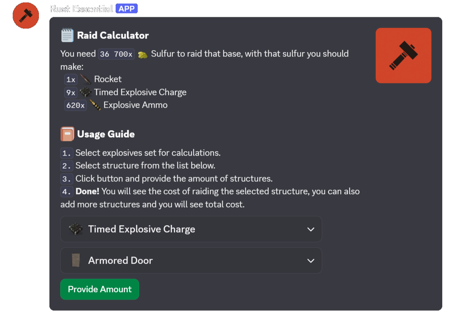Expand the structure selector chevron
Screen dimensions: 455x313
coord(311,260)
